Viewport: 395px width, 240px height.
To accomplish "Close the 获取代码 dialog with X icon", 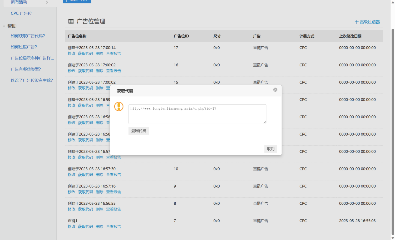I will (x=275, y=90).
